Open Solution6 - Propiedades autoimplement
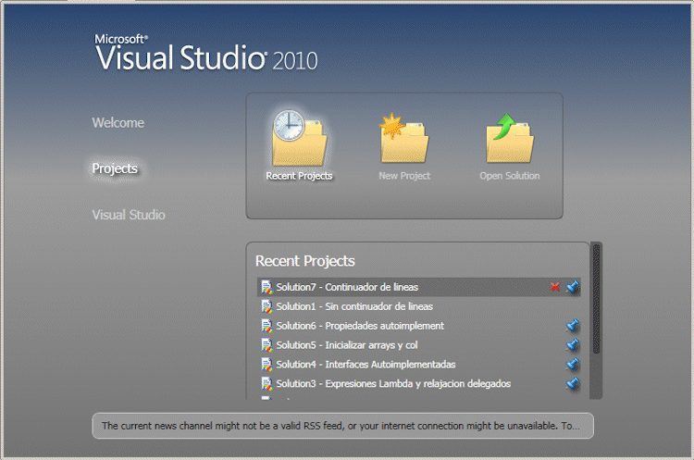694x460 pixels. pos(360,326)
